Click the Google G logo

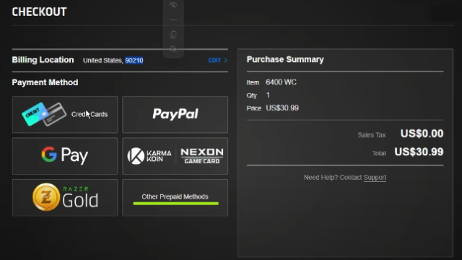coord(49,154)
